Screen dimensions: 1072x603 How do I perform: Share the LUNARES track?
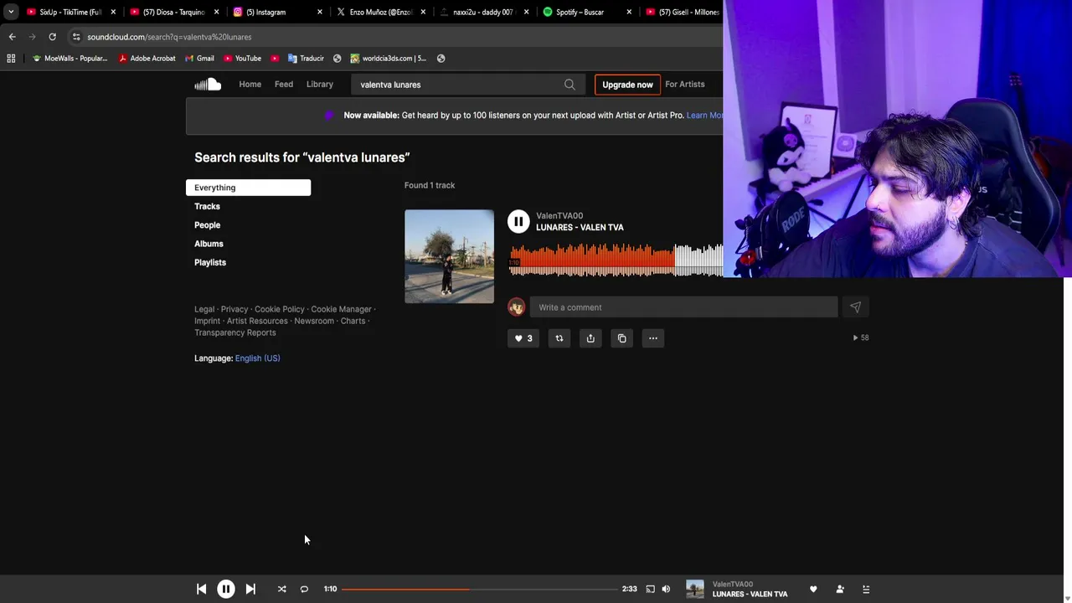point(590,338)
